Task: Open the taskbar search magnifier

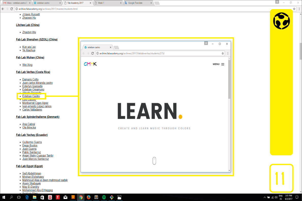Action: coord(11,197)
